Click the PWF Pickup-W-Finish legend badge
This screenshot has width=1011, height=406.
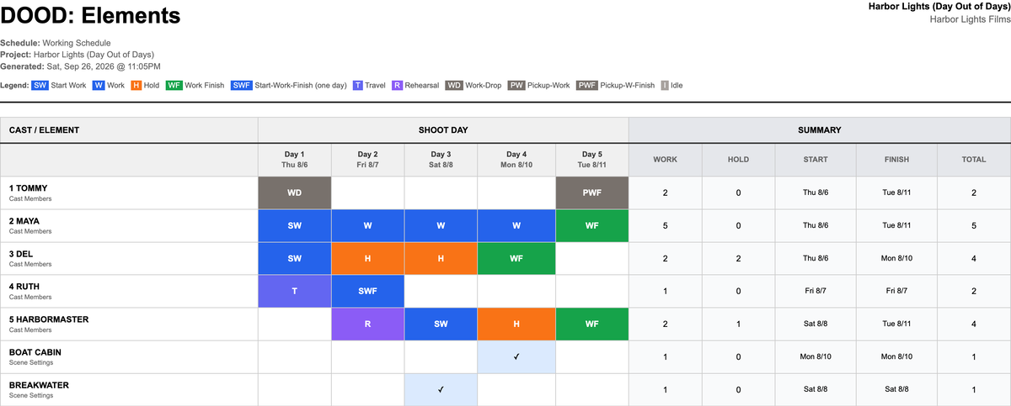[587, 85]
